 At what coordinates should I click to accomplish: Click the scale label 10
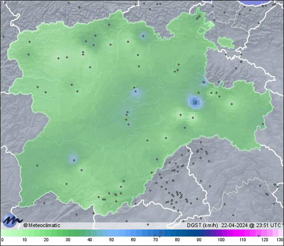tap(25, 240)
